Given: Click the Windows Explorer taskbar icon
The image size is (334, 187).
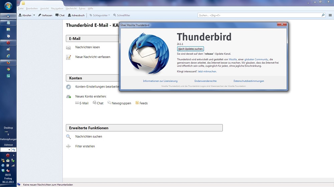Looking at the screenshot, I should tap(8, 30).
